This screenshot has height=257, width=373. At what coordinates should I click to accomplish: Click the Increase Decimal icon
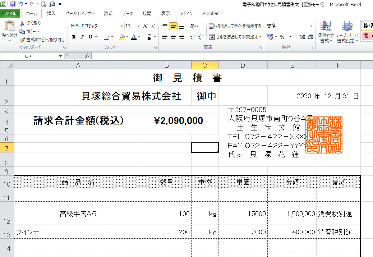point(301,37)
